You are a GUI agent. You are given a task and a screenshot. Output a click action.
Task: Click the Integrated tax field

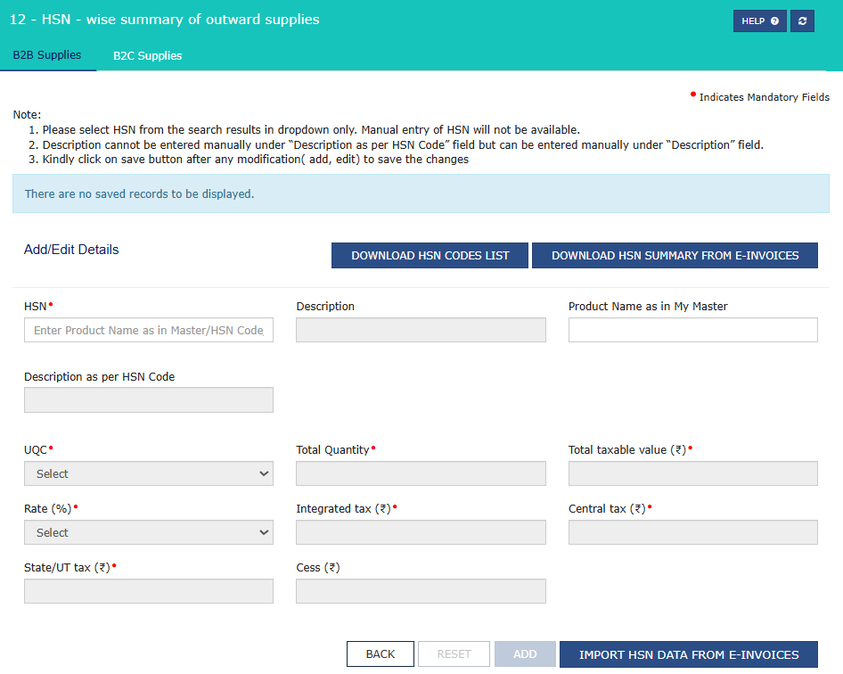(421, 532)
